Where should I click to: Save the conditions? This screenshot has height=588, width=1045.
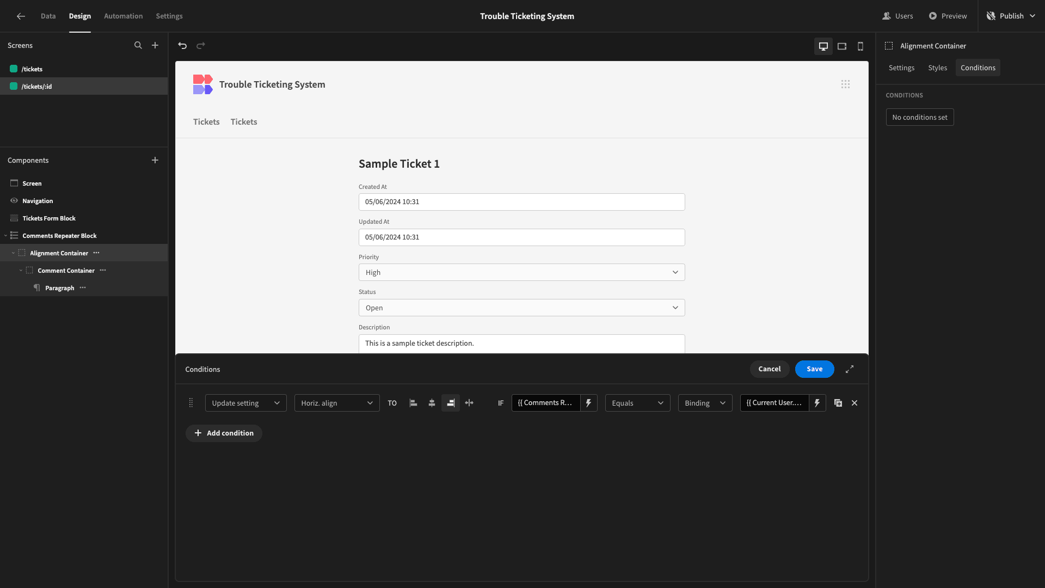(814, 369)
